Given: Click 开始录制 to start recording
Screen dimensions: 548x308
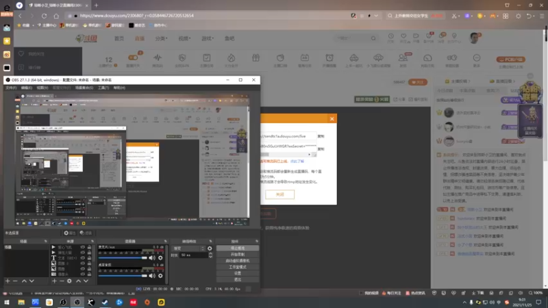Looking at the screenshot, I should click(238, 255).
